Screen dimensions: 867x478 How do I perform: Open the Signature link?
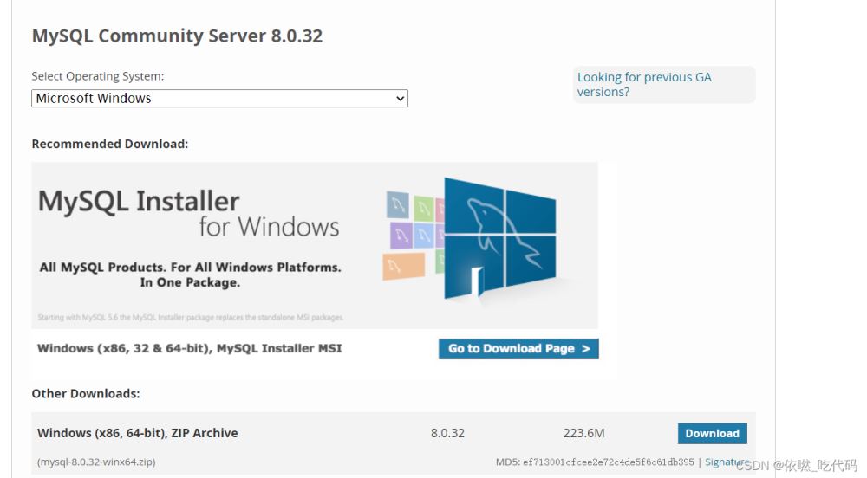point(727,462)
